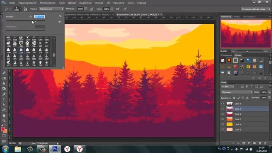
Task: Click the brush panel toggle icon in options bar
Action: click(25, 9)
